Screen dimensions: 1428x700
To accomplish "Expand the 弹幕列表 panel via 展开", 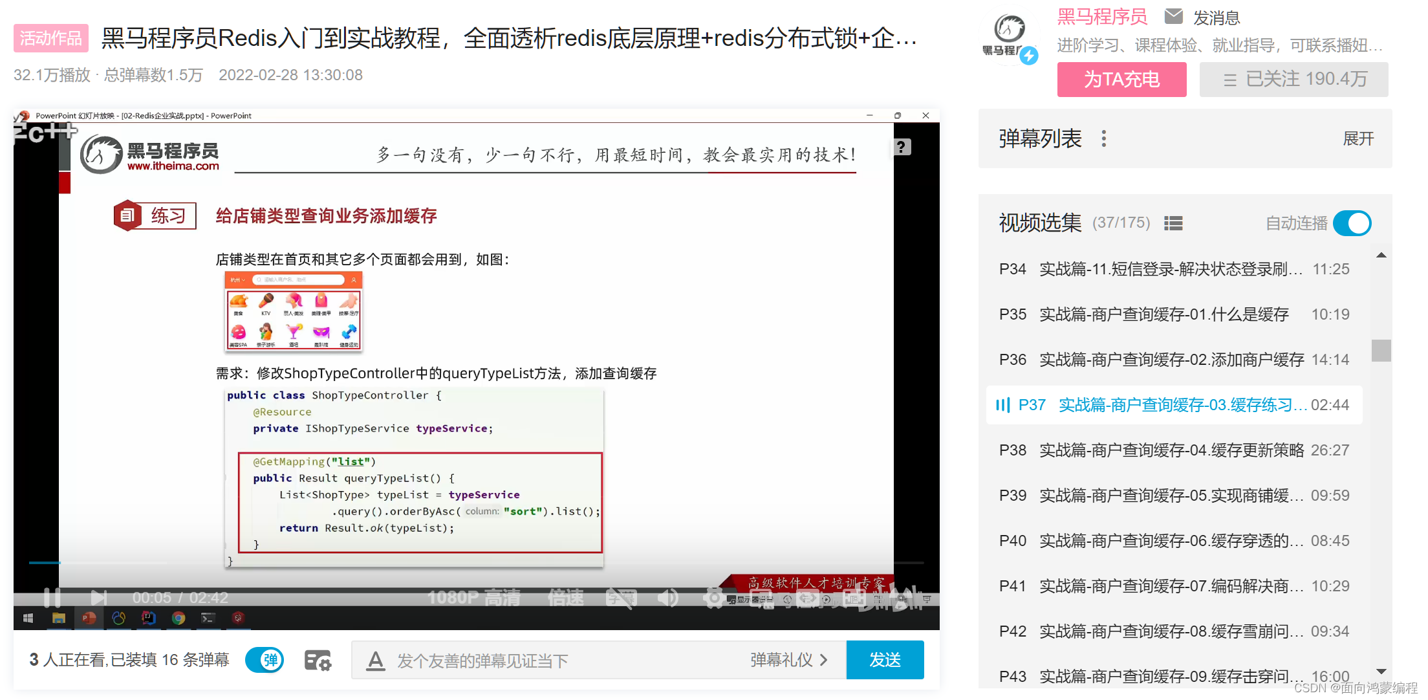I will tap(1358, 138).
